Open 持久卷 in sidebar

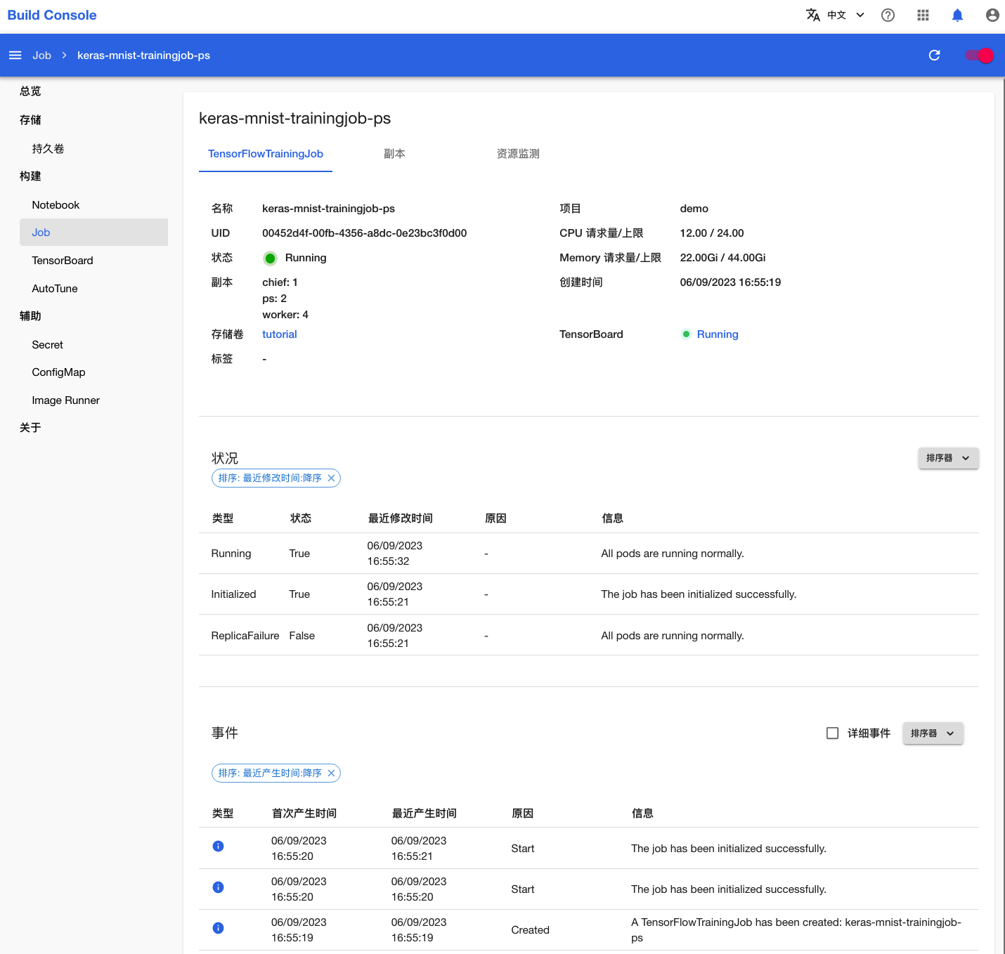48,149
